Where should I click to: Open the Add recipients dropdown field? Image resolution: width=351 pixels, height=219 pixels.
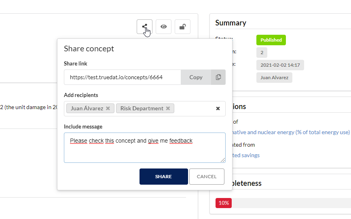pyautogui.click(x=194, y=108)
